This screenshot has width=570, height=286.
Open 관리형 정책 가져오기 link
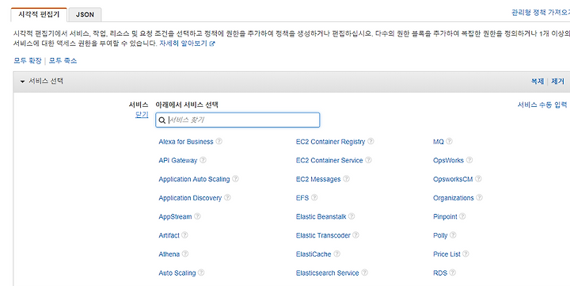click(541, 13)
